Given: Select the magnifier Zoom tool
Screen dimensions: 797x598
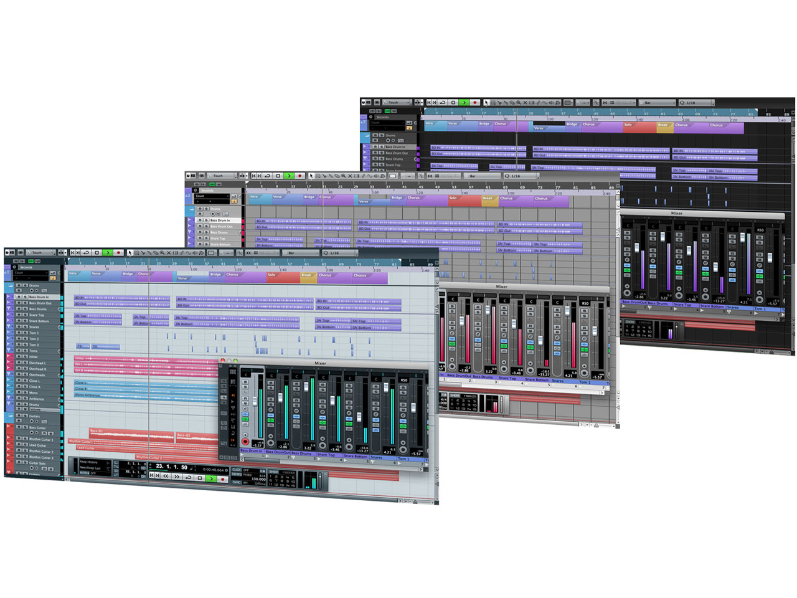Looking at the screenshot, I should [x=162, y=253].
